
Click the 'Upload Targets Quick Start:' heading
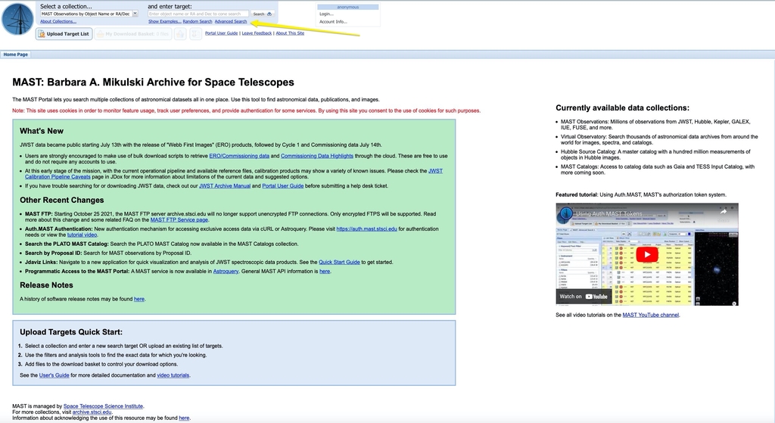click(71, 332)
